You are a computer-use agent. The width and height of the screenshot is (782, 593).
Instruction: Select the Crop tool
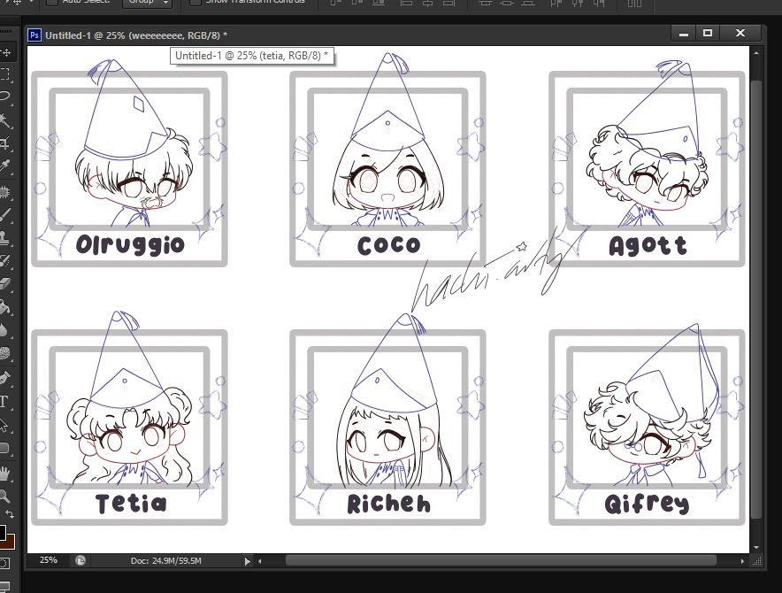[5, 143]
